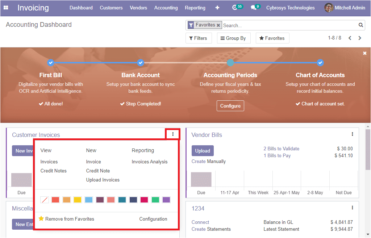Click the Configure button
The height and width of the screenshot is (238, 371).
(x=230, y=106)
